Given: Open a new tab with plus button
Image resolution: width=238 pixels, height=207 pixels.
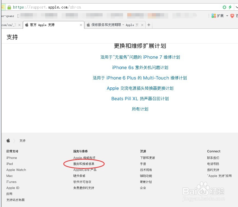Looking at the screenshot, I should pyautogui.click(x=149, y=25).
